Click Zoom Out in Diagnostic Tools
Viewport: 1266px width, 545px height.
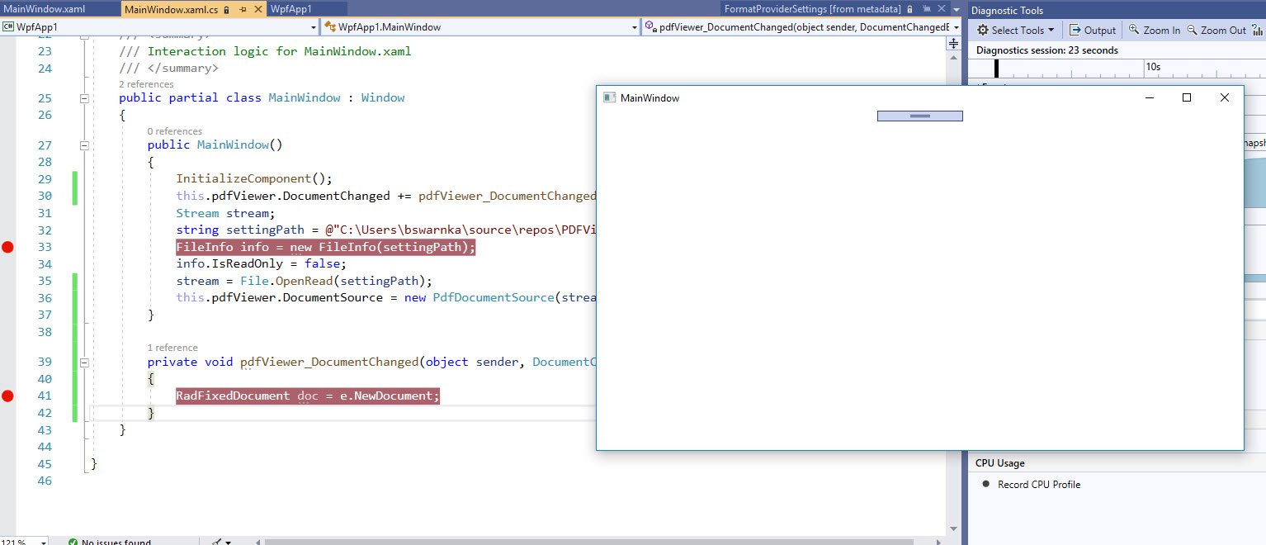coord(1216,30)
